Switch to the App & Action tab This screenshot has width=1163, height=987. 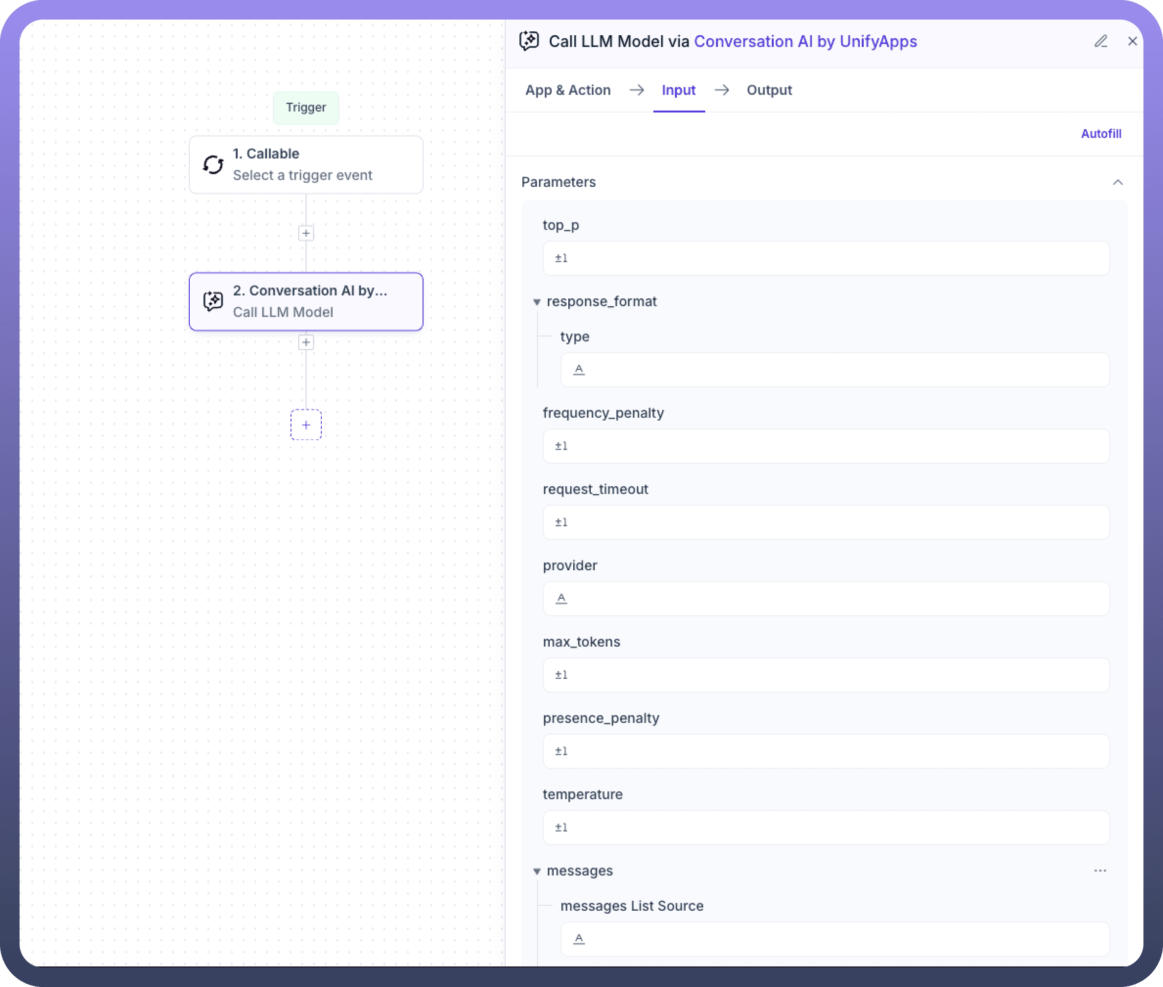tap(568, 90)
